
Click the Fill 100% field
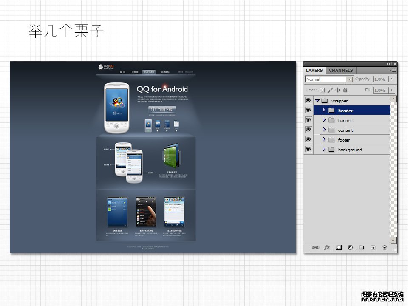(381, 90)
